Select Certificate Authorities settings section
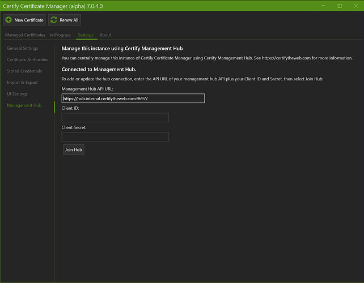364x283 pixels. (x=27, y=59)
